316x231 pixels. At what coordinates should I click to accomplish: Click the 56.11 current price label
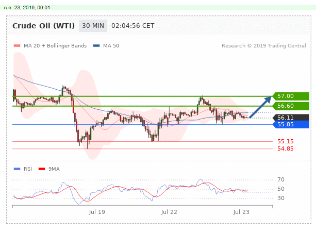pyautogui.click(x=290, y=118)
